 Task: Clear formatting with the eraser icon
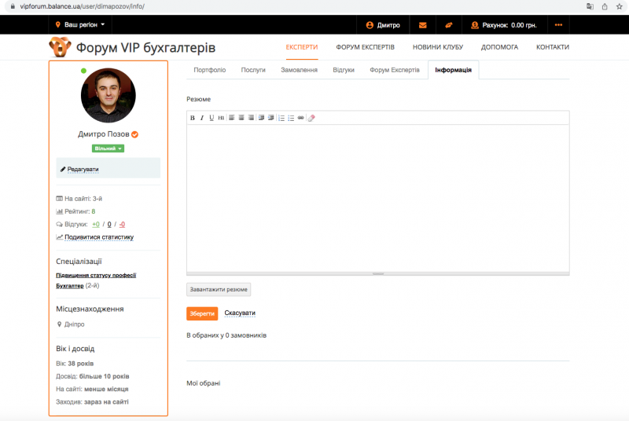(311, 118)
